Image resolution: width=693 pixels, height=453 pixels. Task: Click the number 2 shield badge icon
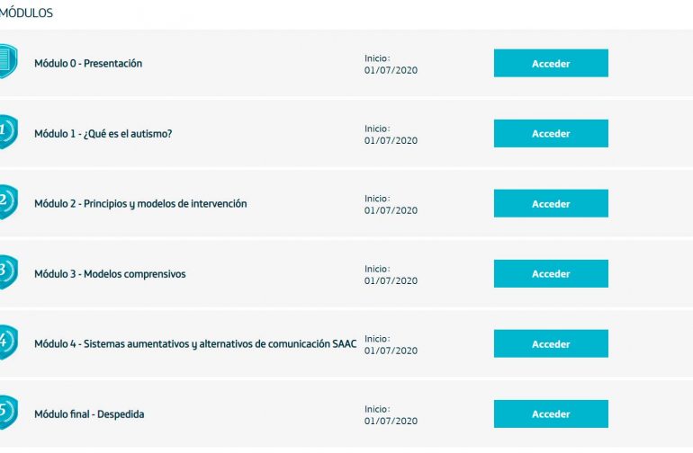pos(8,201)
